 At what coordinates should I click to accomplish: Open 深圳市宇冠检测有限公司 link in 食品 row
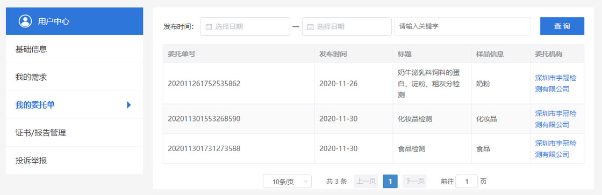pos(556,149)
